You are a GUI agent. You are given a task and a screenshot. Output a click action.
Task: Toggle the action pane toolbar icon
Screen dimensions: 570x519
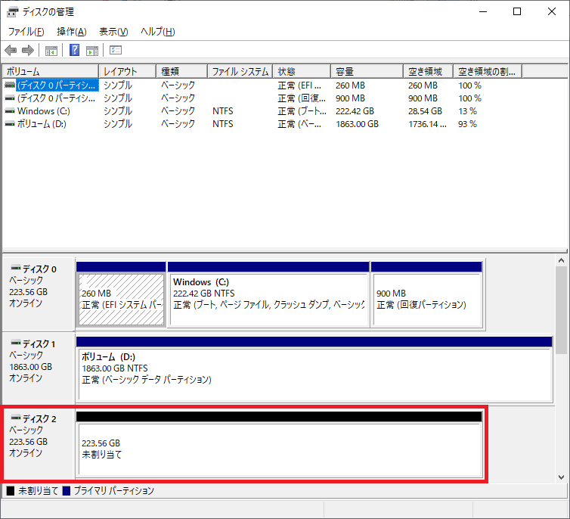[x=92, y=51]
